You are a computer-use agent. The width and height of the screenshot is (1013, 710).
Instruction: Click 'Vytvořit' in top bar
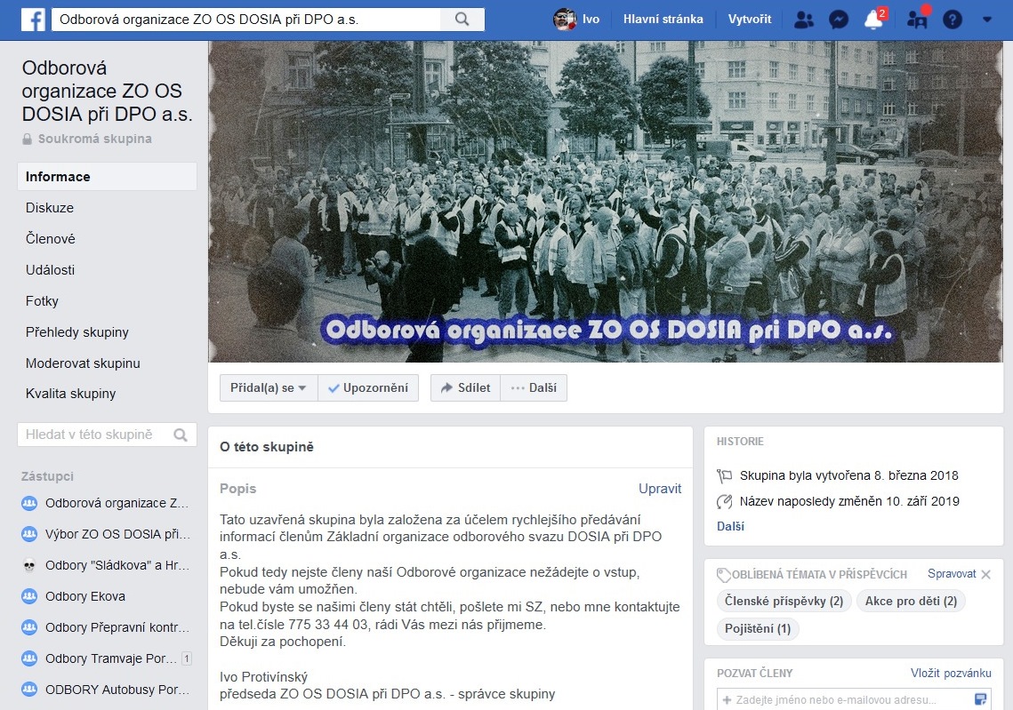click(x=750, y=20)
